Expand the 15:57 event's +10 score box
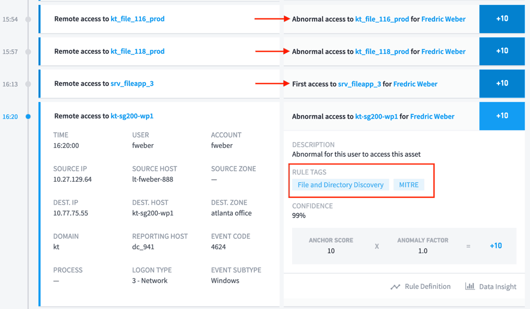 [502, 51]
